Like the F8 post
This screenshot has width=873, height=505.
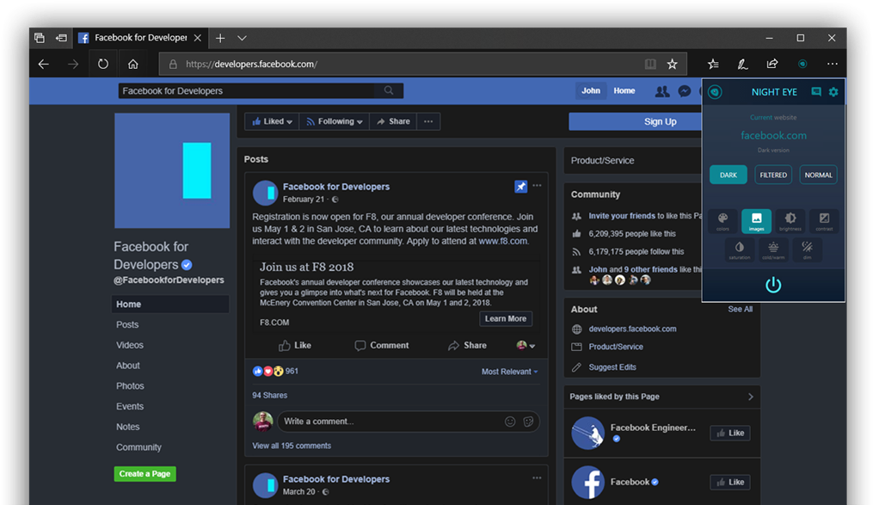(x=295, y=345)
